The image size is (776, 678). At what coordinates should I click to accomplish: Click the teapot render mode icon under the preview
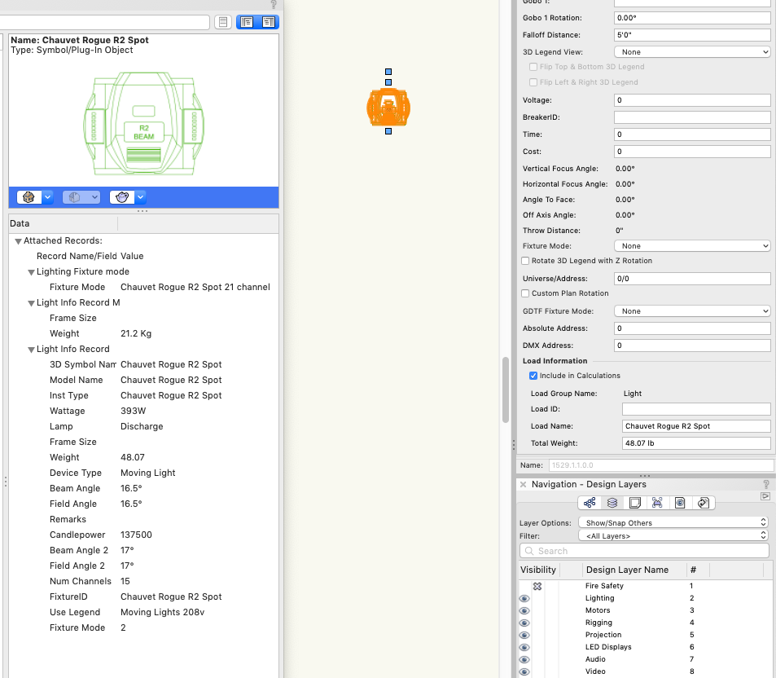point(124,196)
